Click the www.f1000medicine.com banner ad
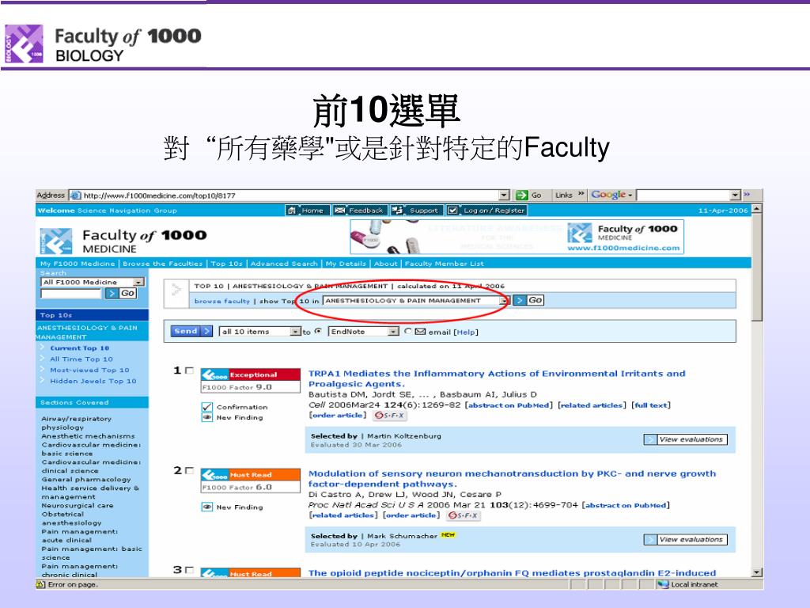Viewport: 810px width, 608px height. [517, 237]
